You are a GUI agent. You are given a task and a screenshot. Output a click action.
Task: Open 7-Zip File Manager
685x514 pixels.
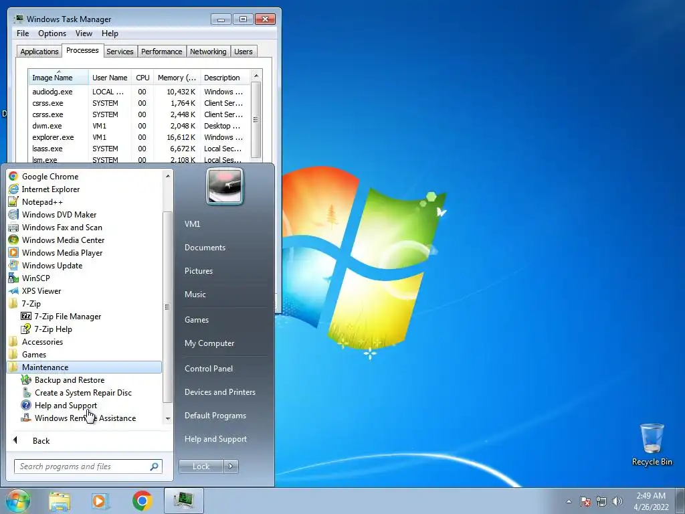pyautogui.click(x=68, y=317)
